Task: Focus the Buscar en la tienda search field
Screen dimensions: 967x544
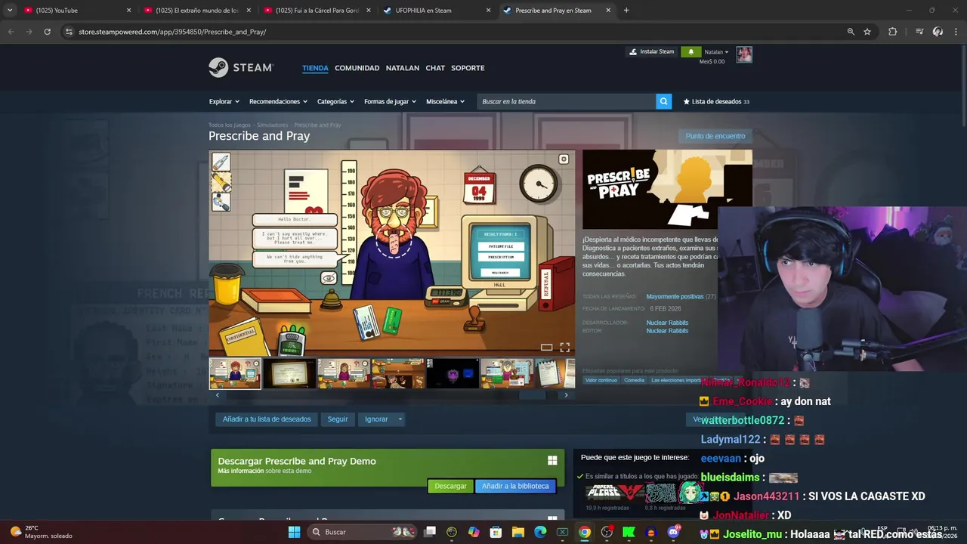Action: pos(567,101)
